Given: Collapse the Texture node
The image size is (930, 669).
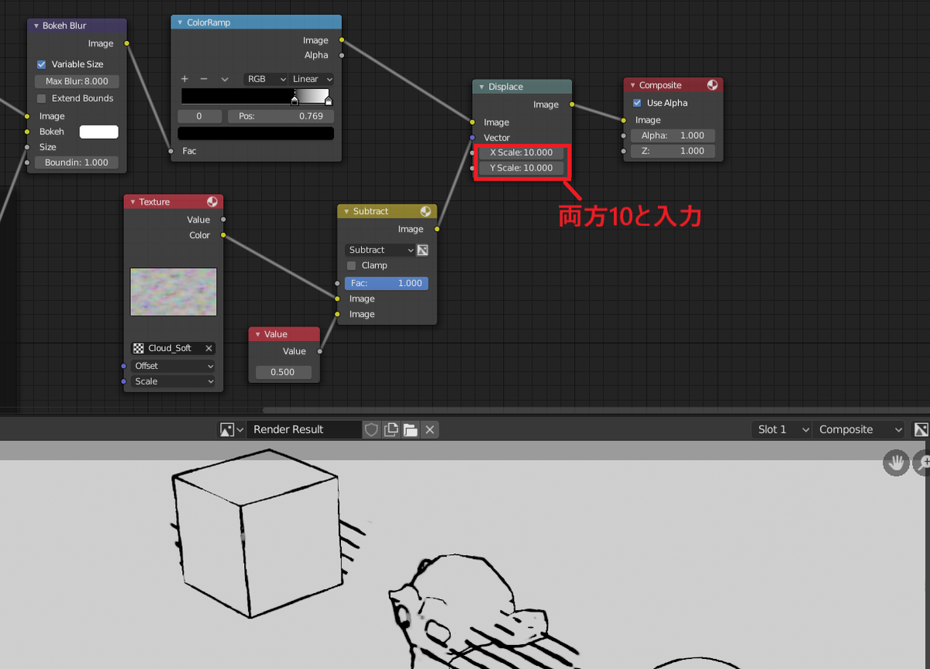Looking at the screenshot, I should click(133, 202).
